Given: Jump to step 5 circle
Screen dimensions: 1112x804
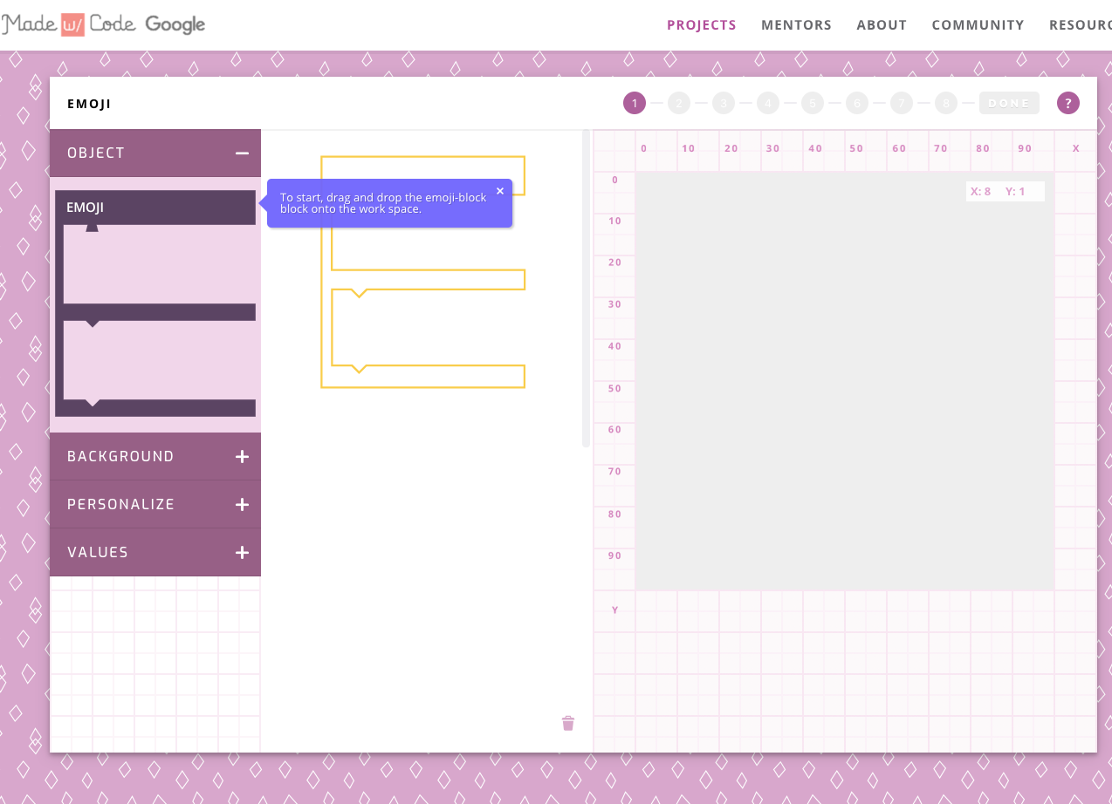Looking at the screenshot, I should coord(813,103).
